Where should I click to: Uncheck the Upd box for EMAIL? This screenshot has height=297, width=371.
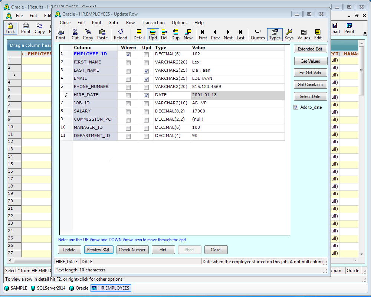[x=146, y=79]
